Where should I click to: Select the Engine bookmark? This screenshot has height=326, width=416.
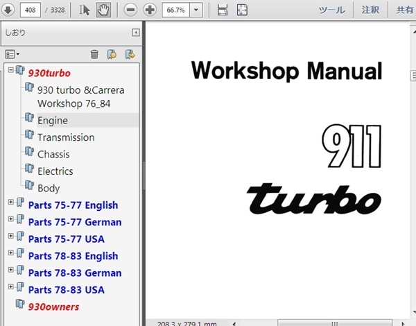[53, 121]
